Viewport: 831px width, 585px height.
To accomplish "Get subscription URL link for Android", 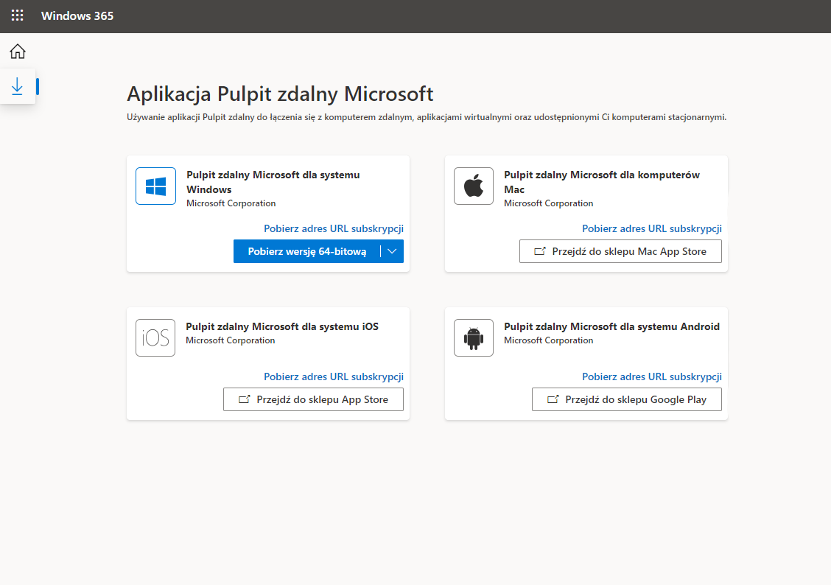I will pyautogui.click(x=651, y=376).
